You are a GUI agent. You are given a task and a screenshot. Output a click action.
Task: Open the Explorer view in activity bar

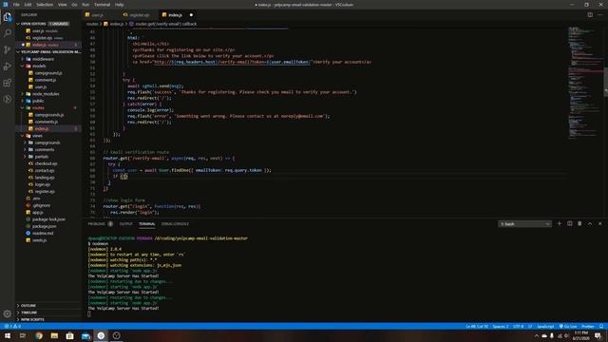tap(8, 17)
